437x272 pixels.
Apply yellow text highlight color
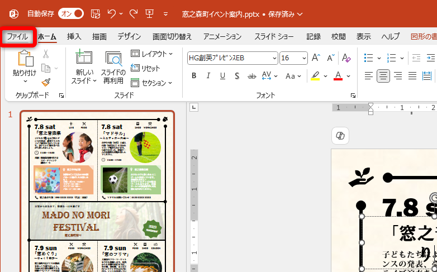point(315,76)
